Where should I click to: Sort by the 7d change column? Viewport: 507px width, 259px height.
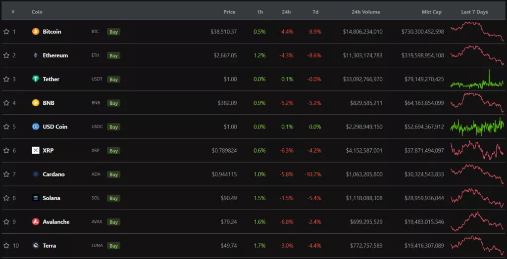(x=315, y=12)
